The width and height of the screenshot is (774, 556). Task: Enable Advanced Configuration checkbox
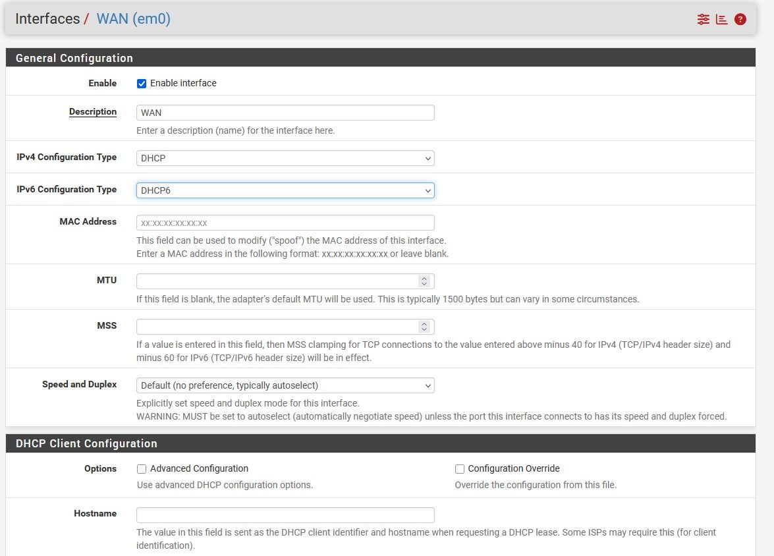[142, 469]
